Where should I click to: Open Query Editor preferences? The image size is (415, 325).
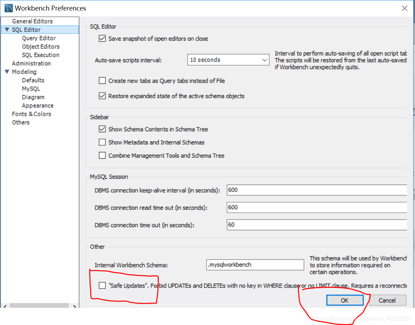pos(39,38)
